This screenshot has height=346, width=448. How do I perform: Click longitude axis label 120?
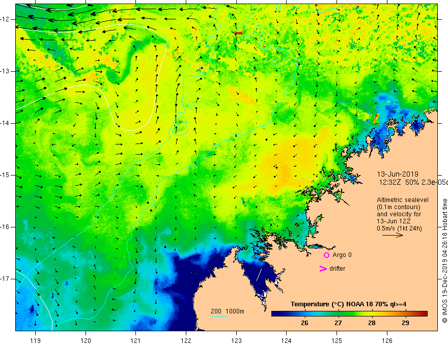pyautogui.click(x=86, y=340)
